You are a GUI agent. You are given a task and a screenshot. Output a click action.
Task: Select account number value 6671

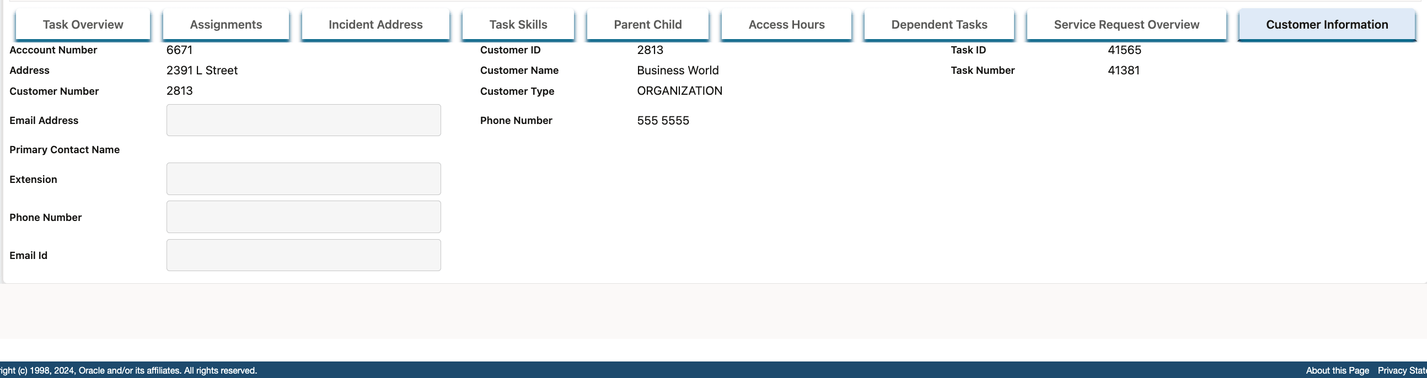click(180, 50)
